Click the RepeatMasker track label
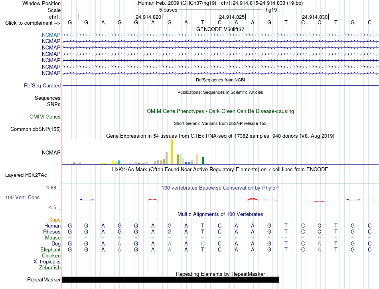379x289 pixels. click(44, 279)
